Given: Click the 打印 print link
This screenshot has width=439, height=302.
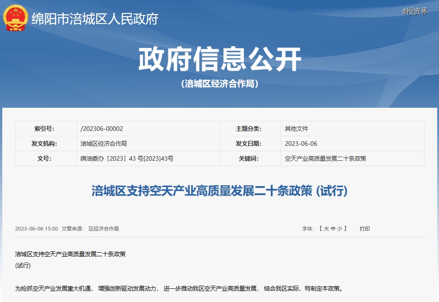Looking at the screenshot, I should coord(365,229).
